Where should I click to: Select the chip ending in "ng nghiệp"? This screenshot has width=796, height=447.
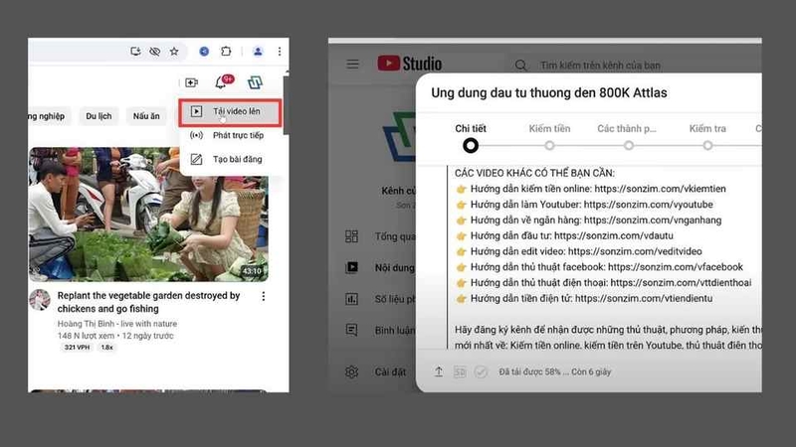point(47,116)
